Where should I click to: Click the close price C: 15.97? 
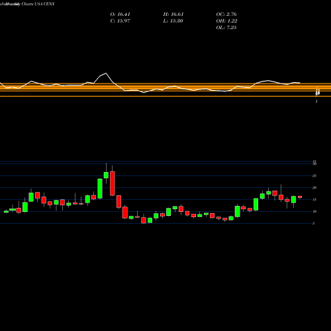click(120, 21)
